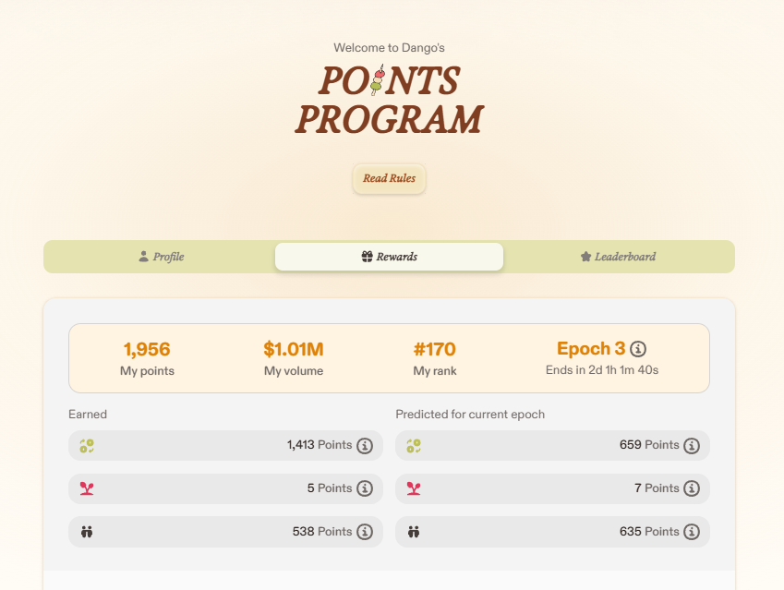Switch to the Profile tab

tap(161, 257)
